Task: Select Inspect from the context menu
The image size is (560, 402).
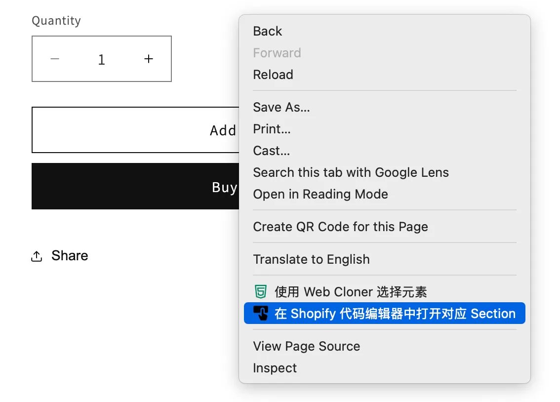Action: (385, 368)
